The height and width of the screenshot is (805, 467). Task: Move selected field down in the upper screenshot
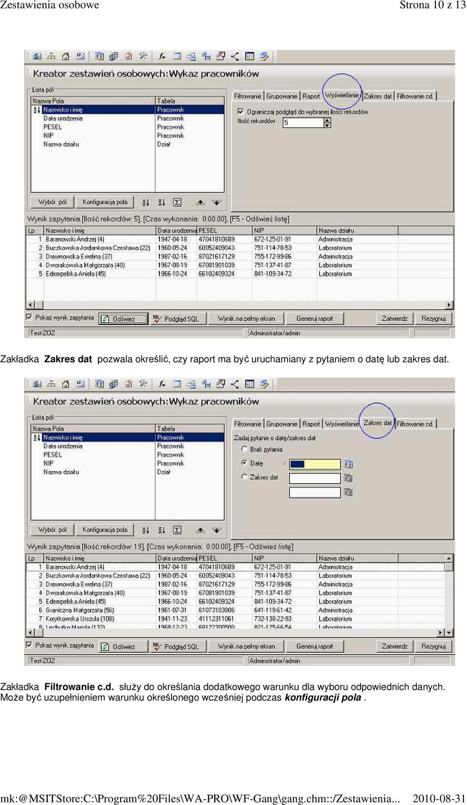click(216, 202)
